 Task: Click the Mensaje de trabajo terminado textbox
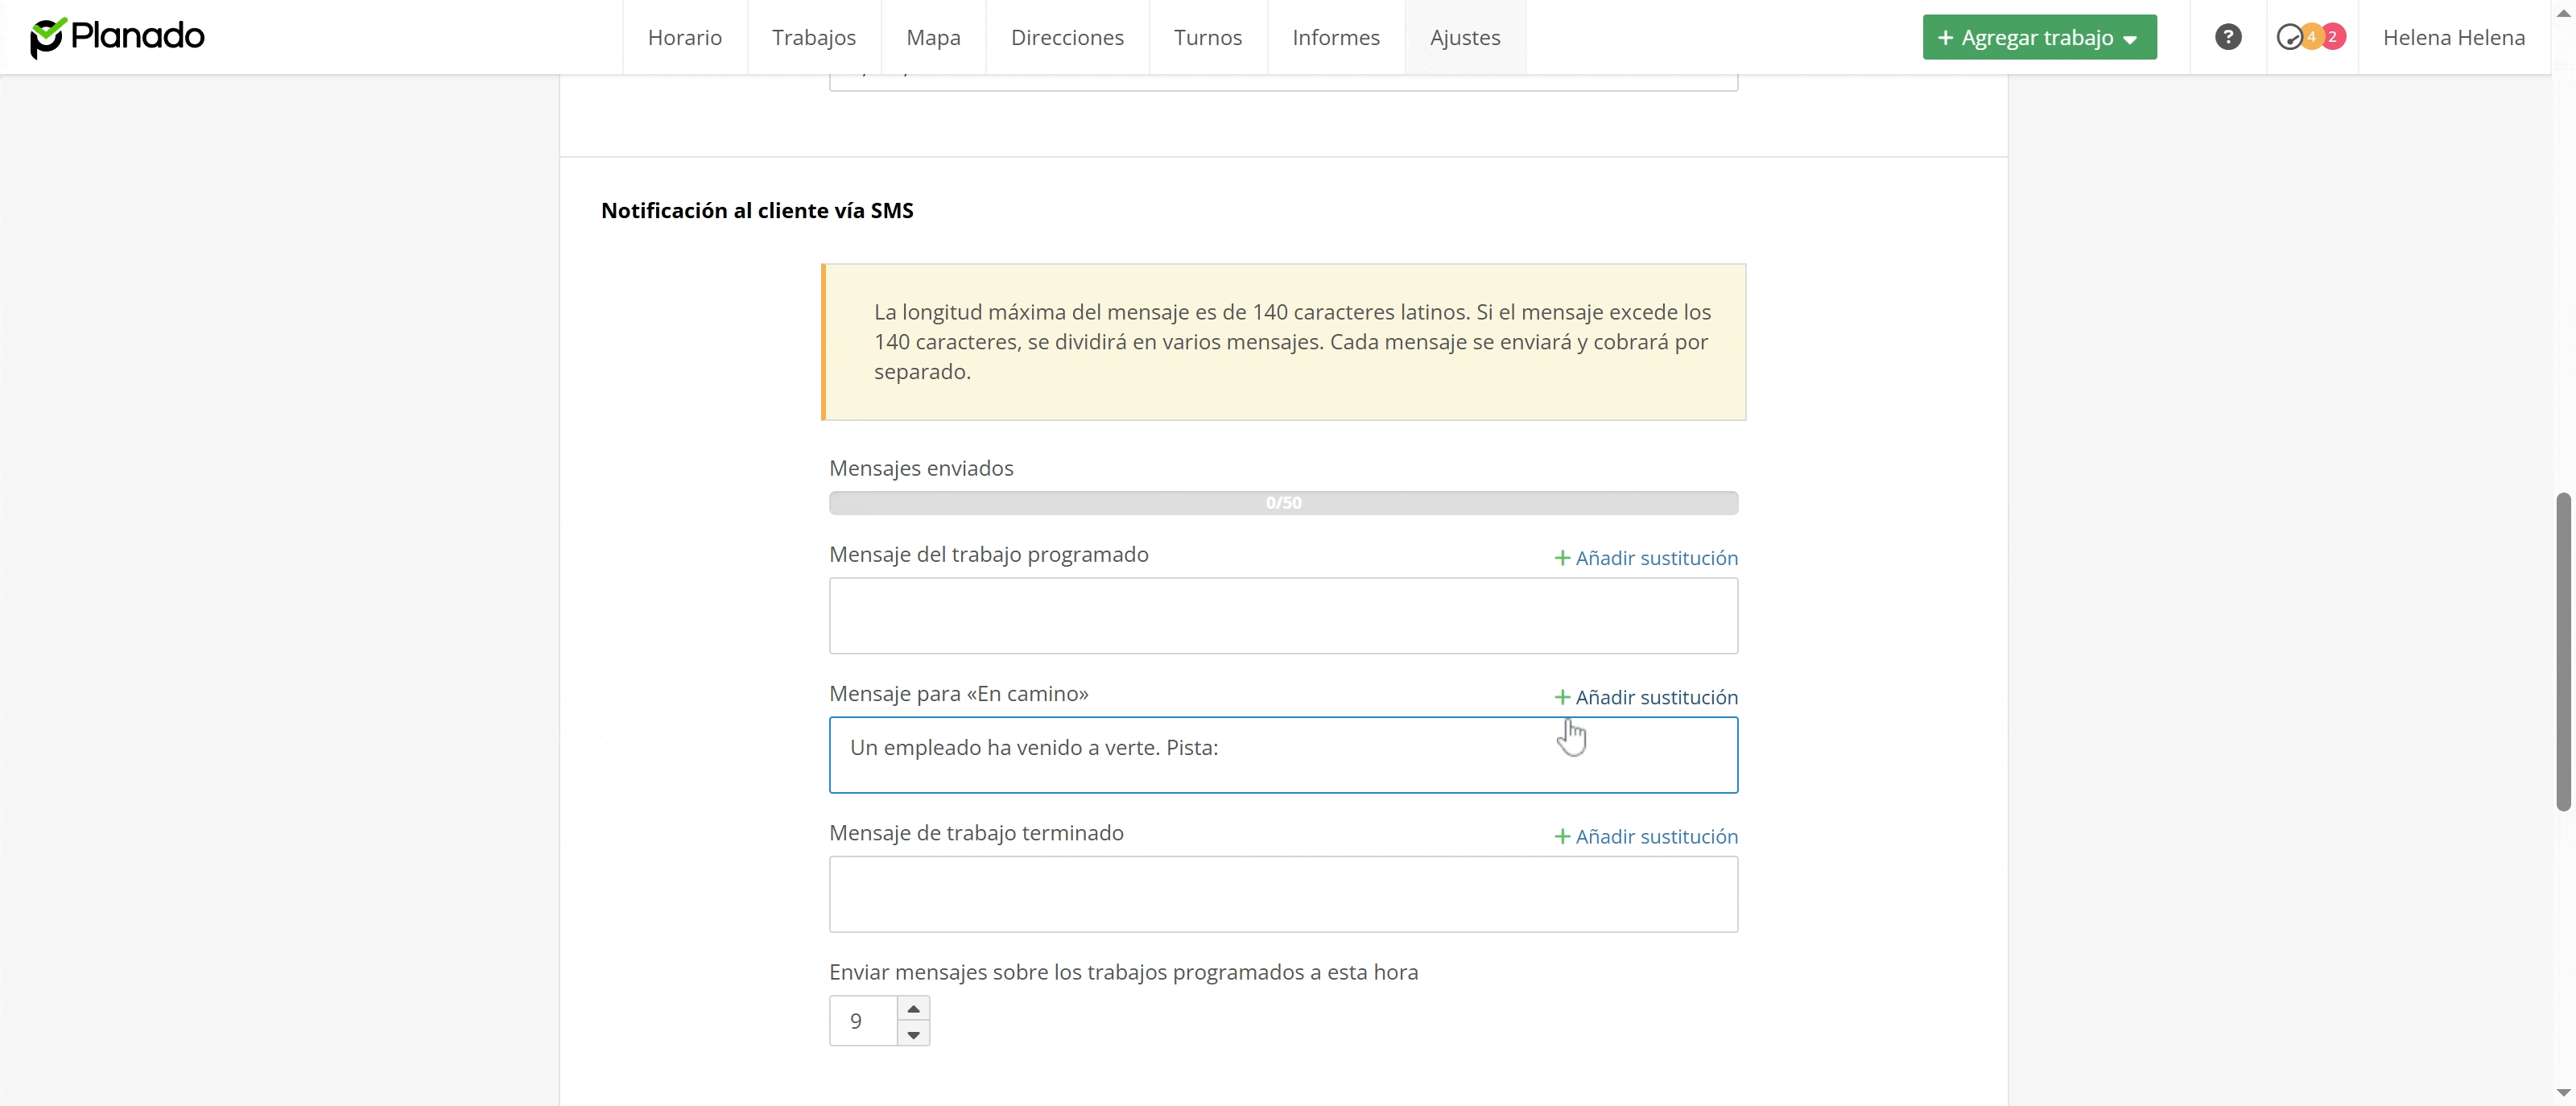(1283, 894)
